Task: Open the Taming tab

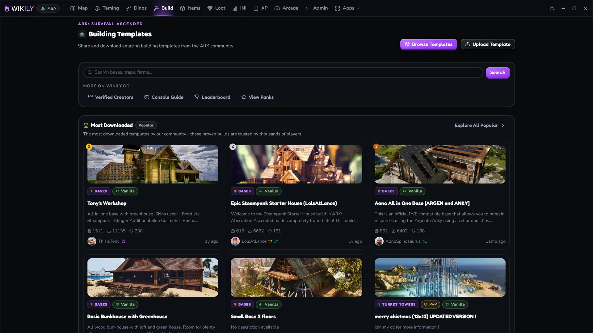Action: [x=107, y=8]
